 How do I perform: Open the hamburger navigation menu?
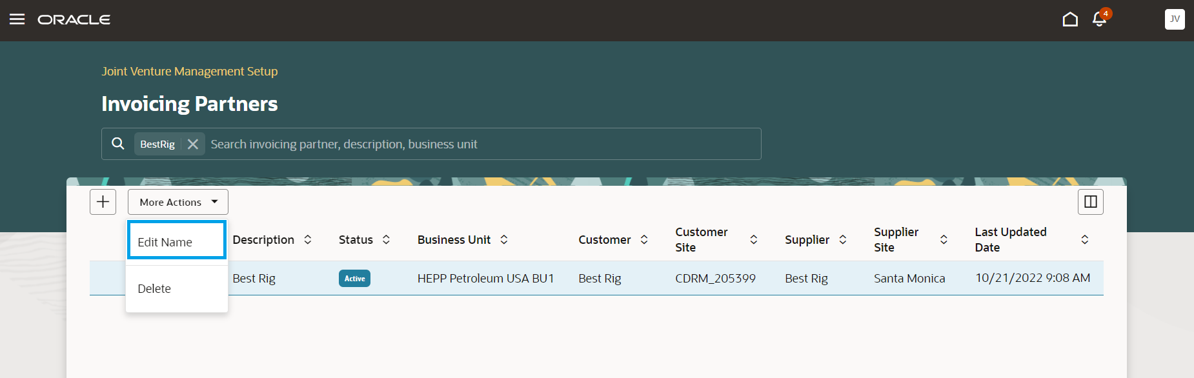(x=17, y=19)
